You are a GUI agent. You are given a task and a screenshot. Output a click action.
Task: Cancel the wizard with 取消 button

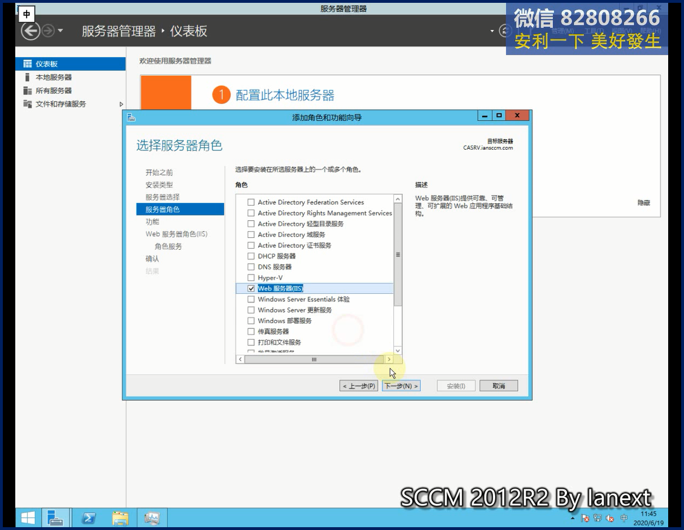pos(499,386)
